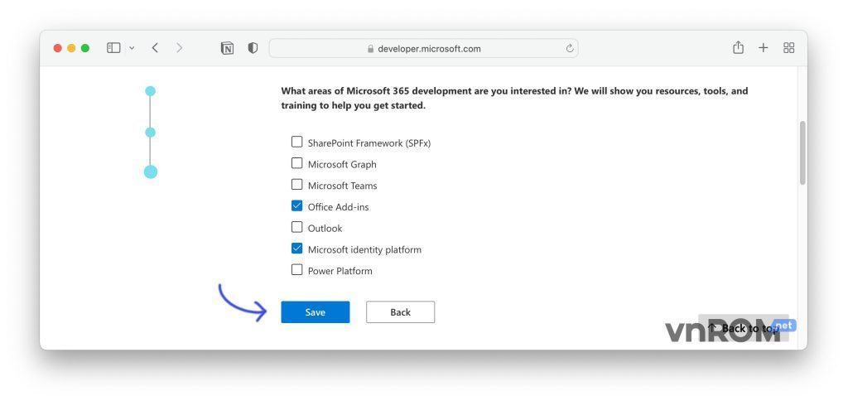This screenshot has height=396, width=848.
Task: Select the Outlook checkbox
Action: [x=297, y=227]
